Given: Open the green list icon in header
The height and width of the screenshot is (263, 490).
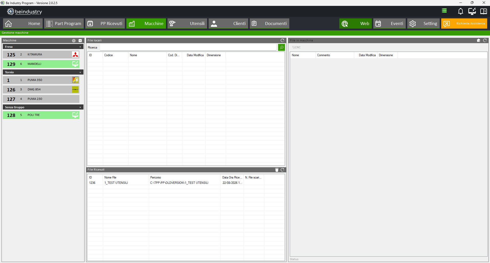Looking at the screenshot, I should [x=444, y=11].
